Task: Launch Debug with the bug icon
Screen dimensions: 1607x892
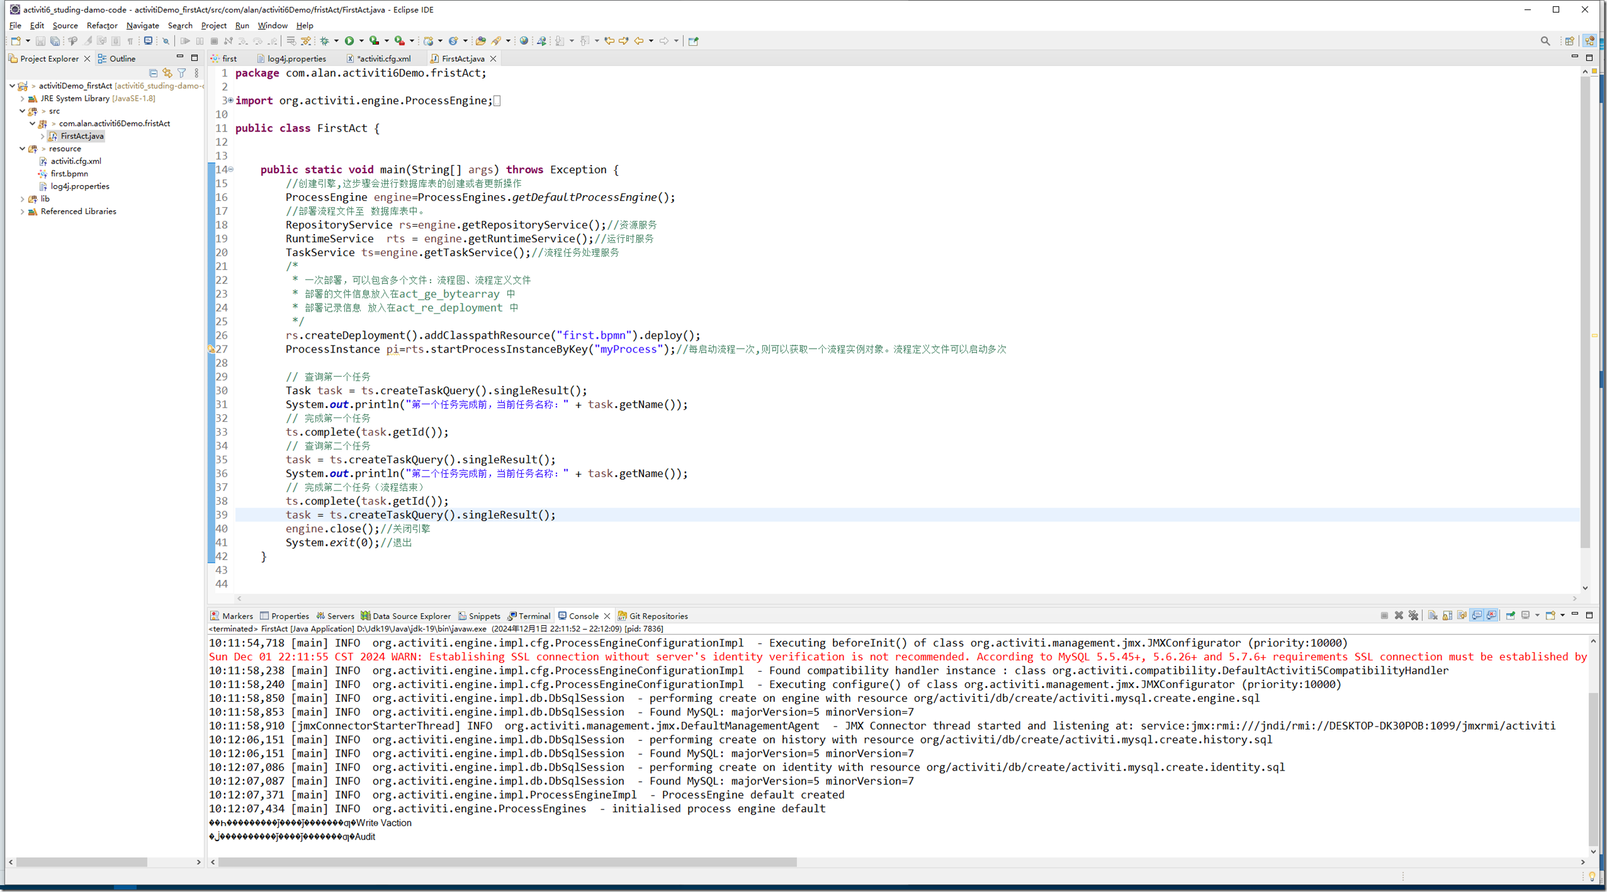Action: (x=325, y=41)
